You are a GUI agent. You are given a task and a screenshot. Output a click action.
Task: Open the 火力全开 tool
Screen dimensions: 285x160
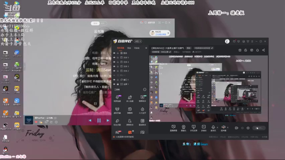[x=142, y=110]
